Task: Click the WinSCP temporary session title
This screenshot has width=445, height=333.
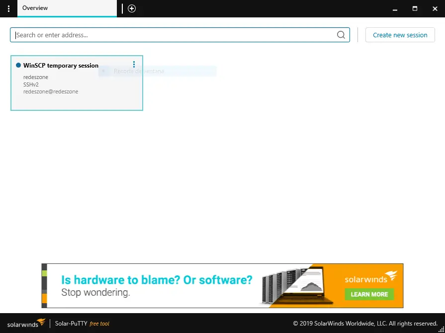Action: 61,66
